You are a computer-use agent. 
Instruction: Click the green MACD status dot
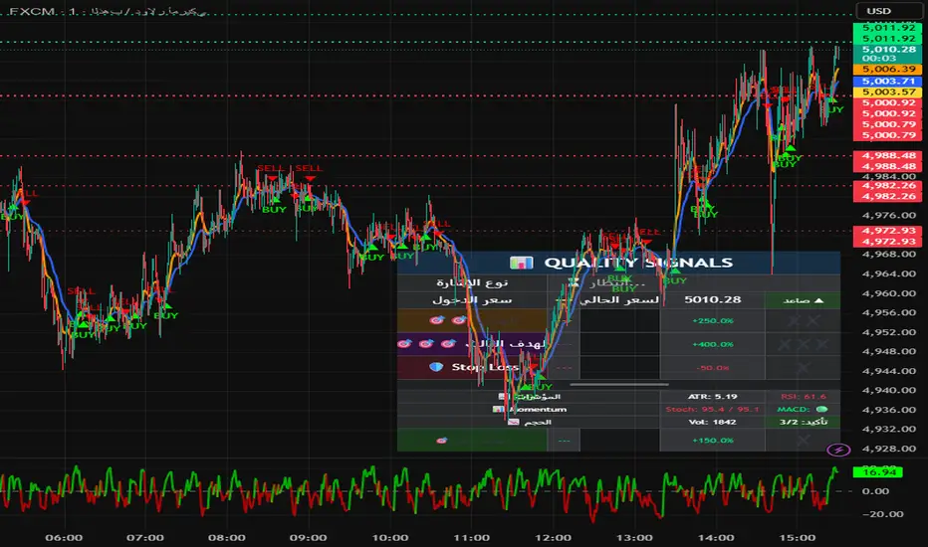pyautogui.click(x=821, y=409)
